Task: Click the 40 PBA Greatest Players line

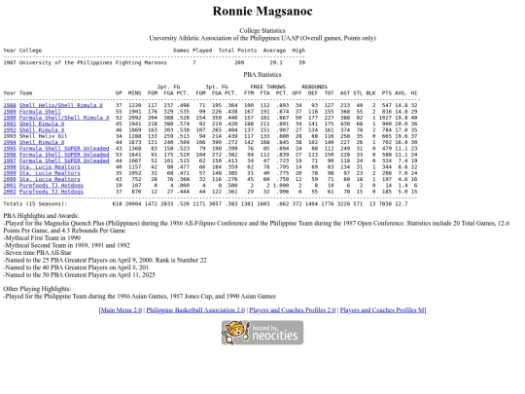Action: click(76, 268)
